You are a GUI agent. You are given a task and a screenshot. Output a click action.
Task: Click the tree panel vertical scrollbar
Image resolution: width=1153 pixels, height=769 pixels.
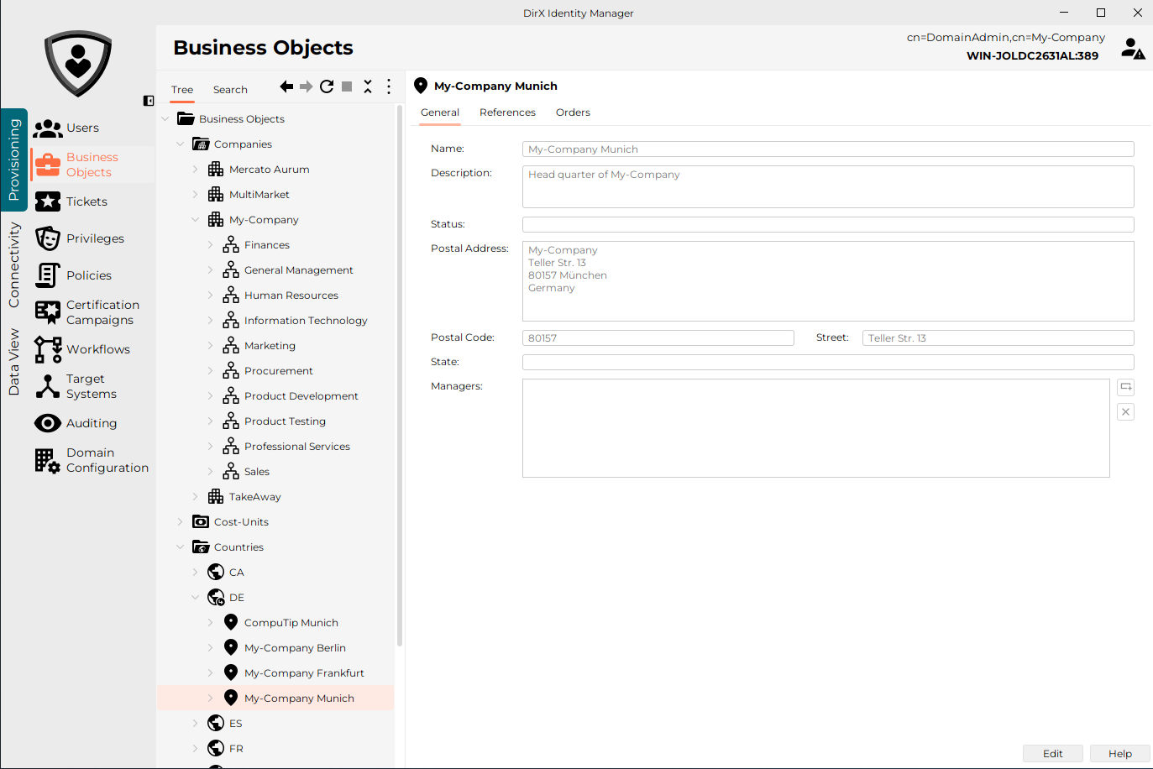click(400, 375)
